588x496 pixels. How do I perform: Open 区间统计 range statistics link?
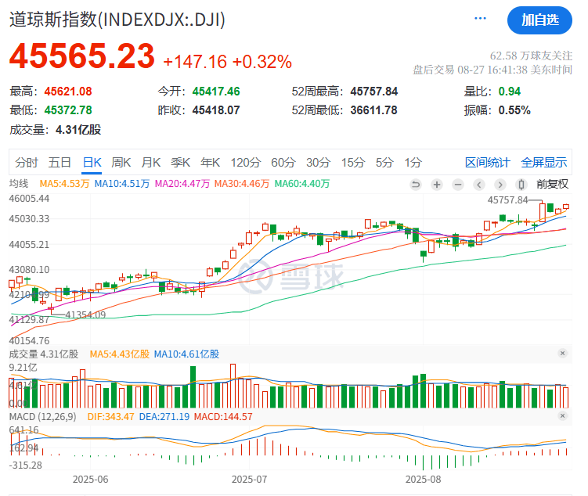point(488,163)
